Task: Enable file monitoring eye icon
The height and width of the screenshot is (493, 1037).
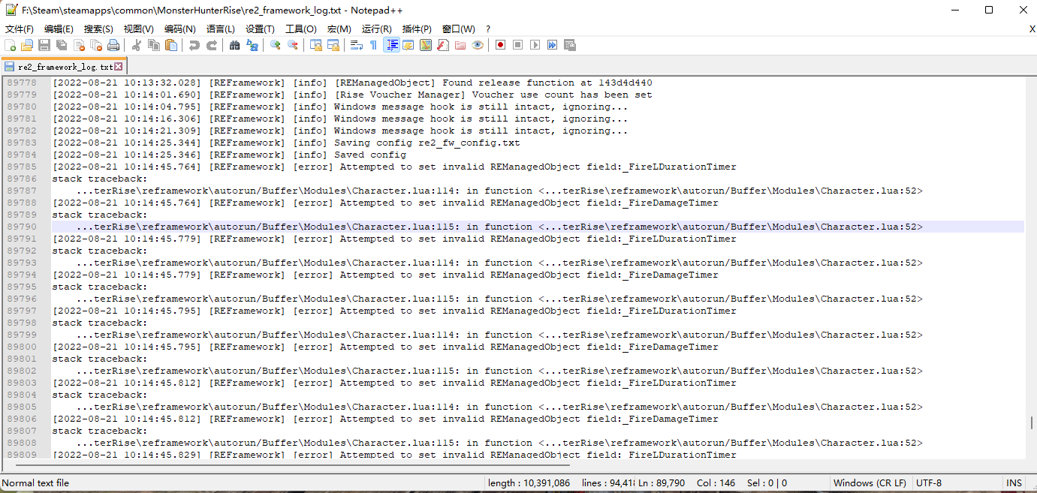Action: point(477,45)
